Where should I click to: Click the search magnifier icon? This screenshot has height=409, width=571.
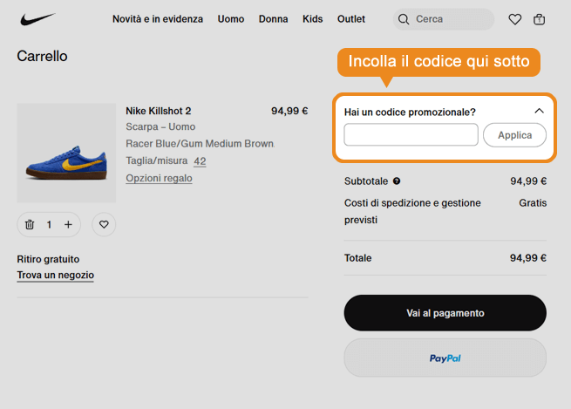(404, 19)
